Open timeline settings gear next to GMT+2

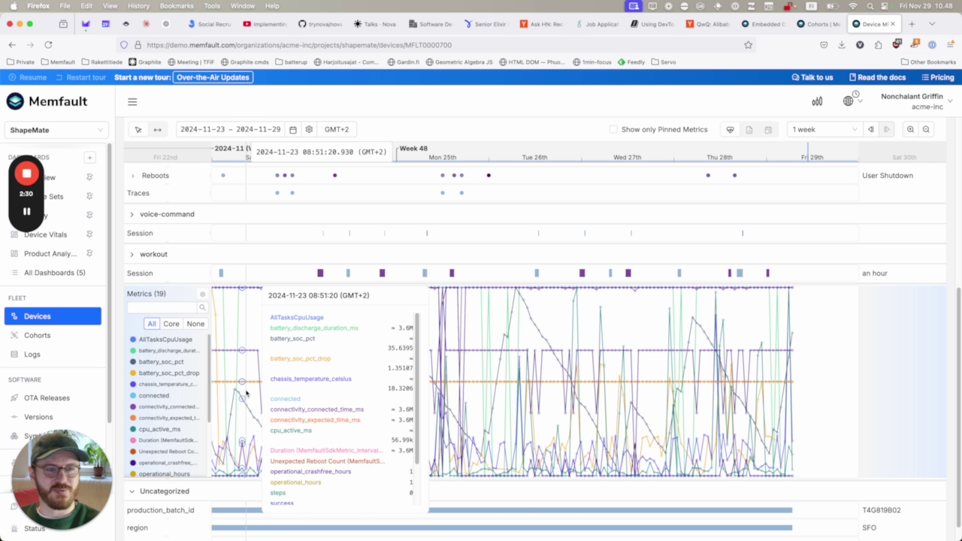point(309,129)
